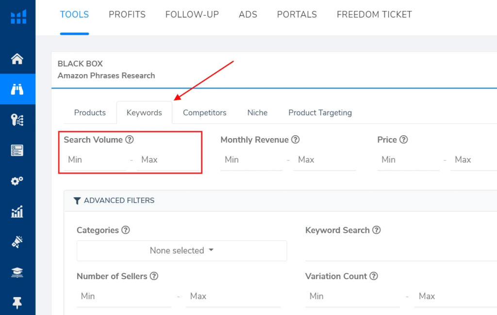Show help tooltip for Price
The height and width of the screenshot is (315, 497).
pos(403,140)
